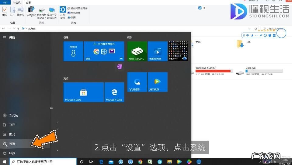Launch the Xbox console tile
The width and height of the screenshot is (292, 165).
[137, 51]
